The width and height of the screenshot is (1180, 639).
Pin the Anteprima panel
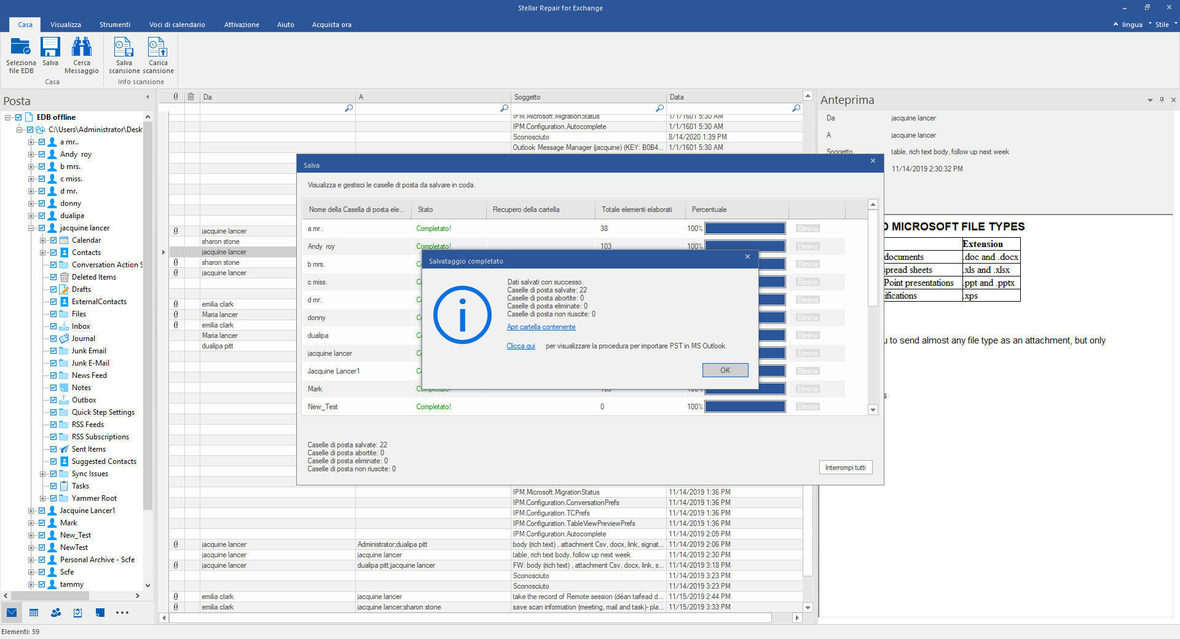1162,100
